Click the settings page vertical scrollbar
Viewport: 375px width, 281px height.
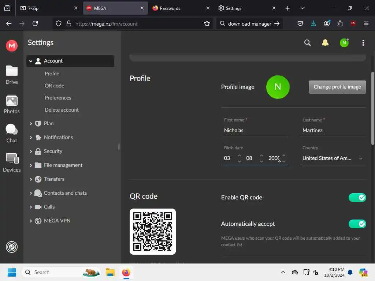tap(372, 108)
